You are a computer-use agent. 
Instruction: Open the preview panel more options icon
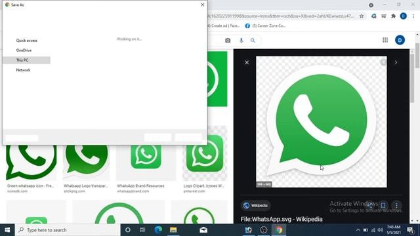(x=396, y=205)
